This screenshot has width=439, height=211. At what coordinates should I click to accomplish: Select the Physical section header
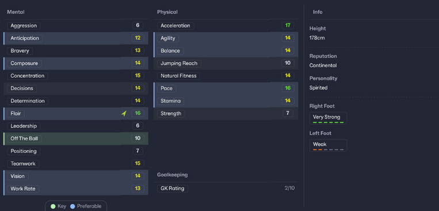[x=167, y=12]
